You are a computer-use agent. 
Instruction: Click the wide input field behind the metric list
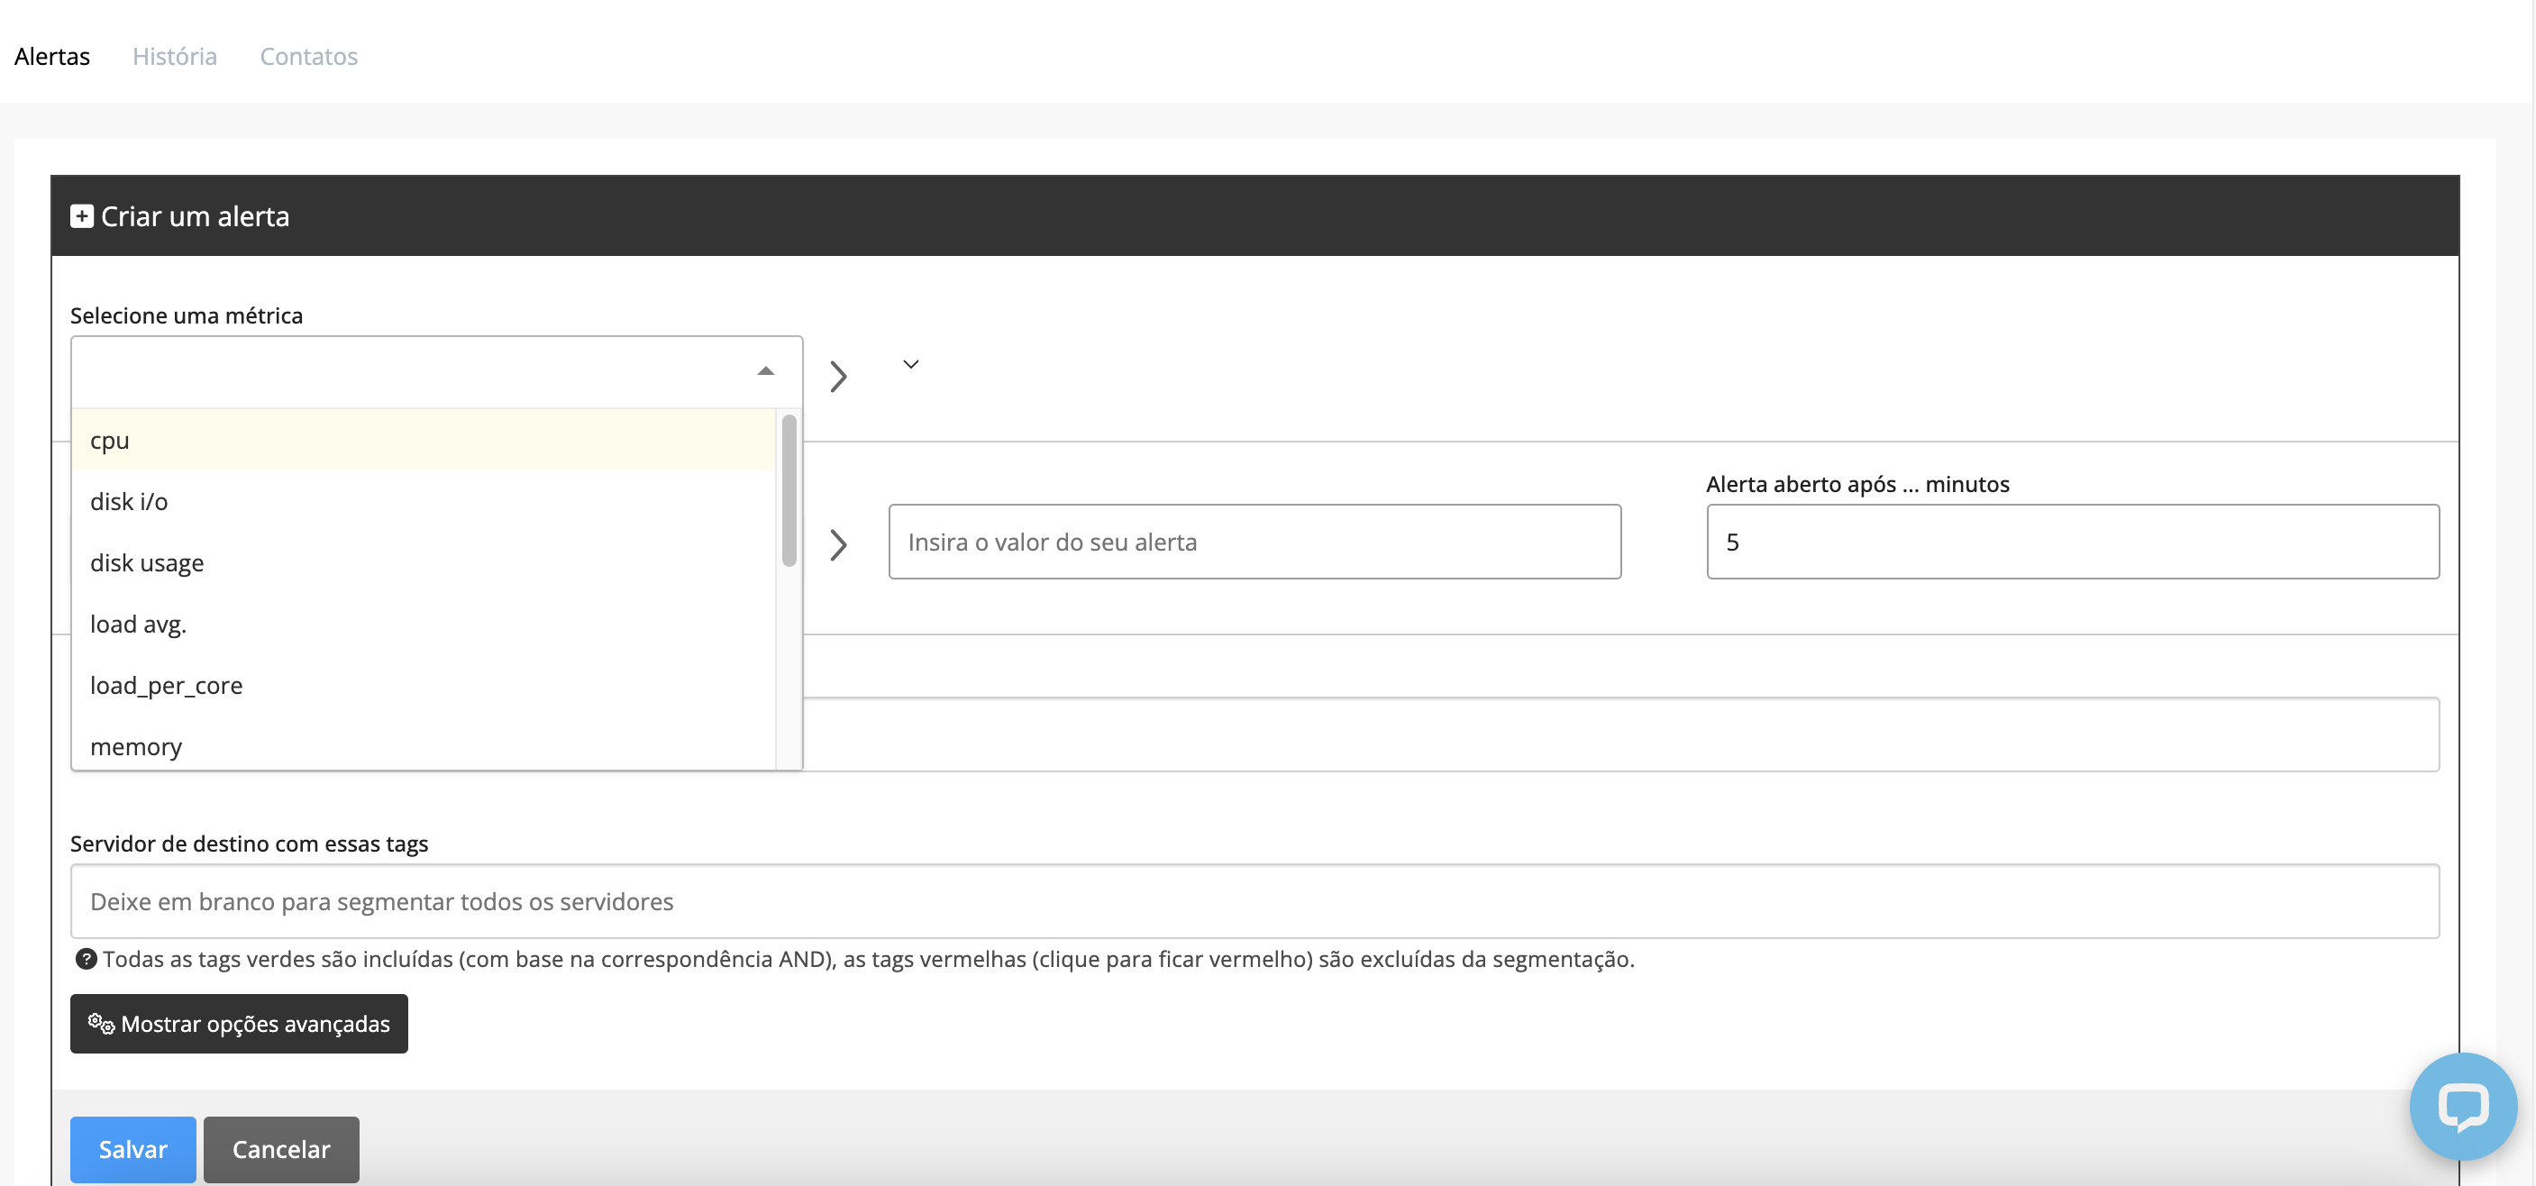(x=1620, y=734)
